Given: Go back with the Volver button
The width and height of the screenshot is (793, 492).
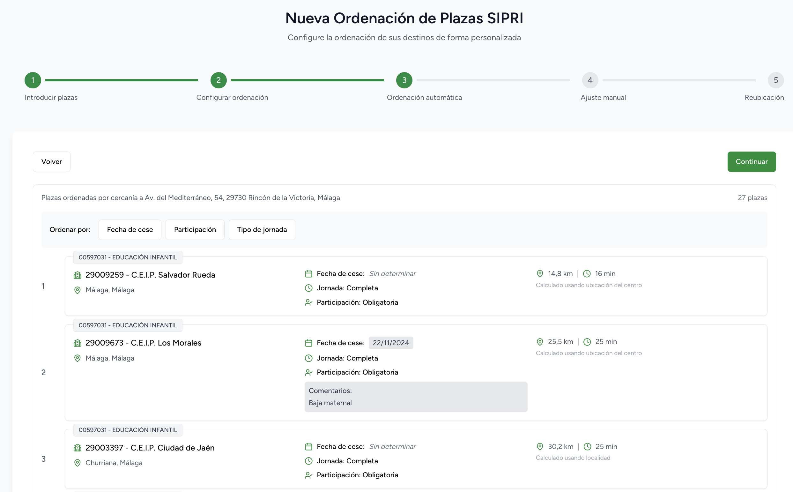Looking at the screenshot, I should [x=51, y=162].
